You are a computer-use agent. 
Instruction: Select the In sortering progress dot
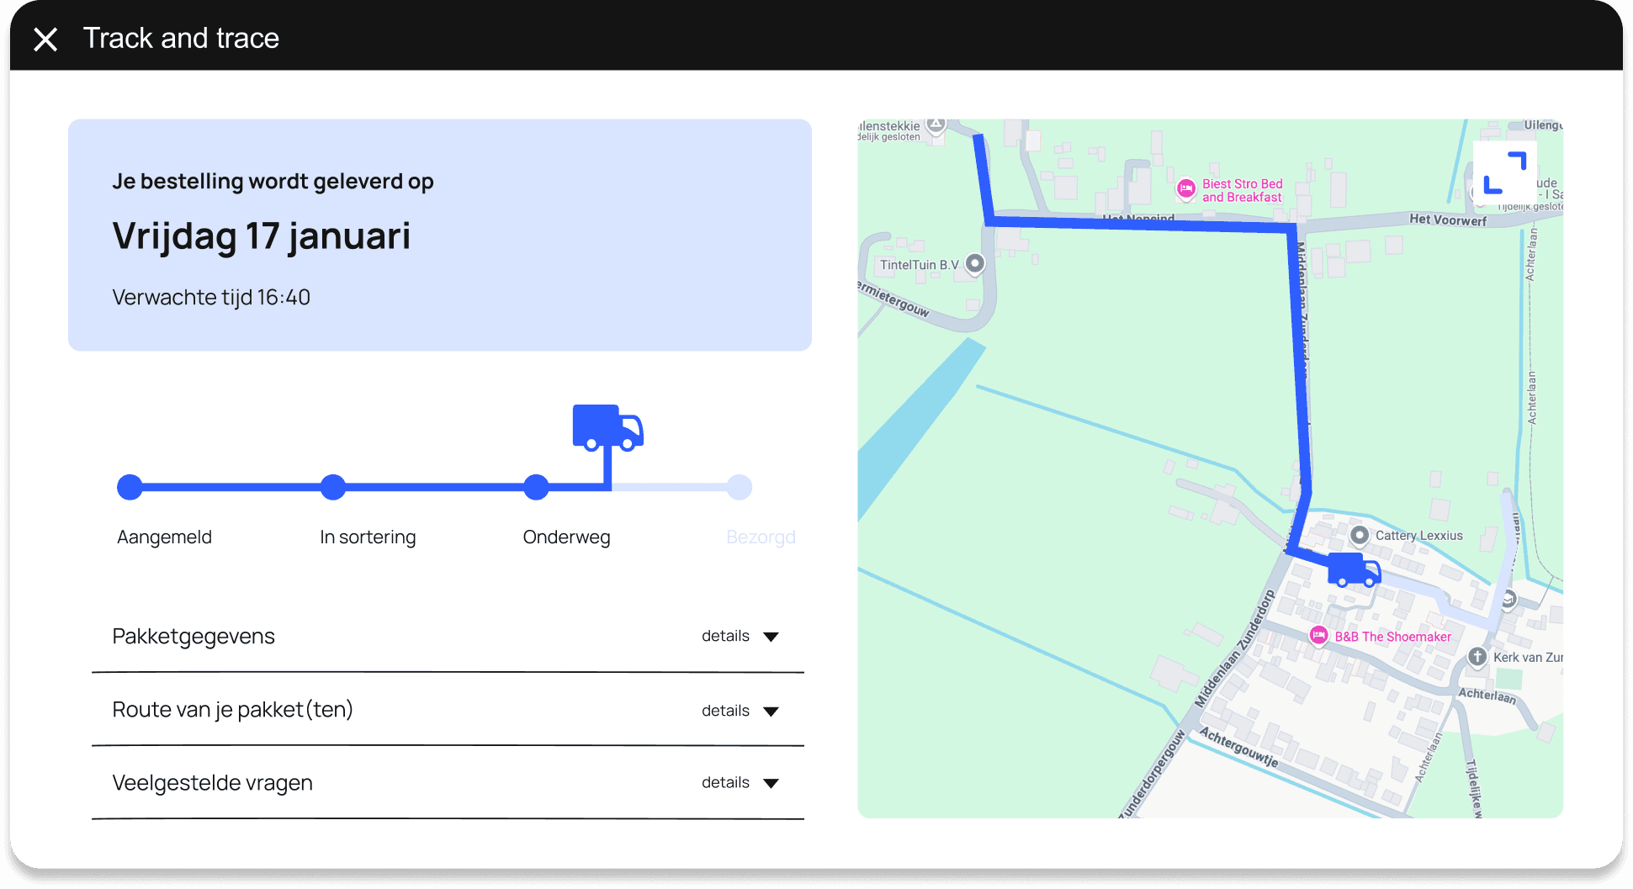[333, 486]
